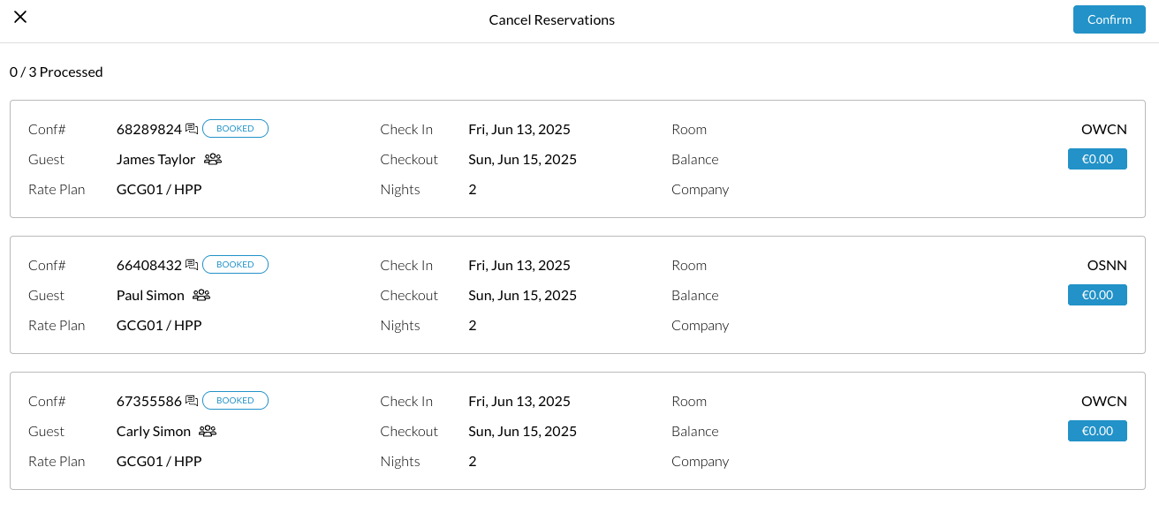This screenshot has height=520, width=1159.
Task: Click the BOOKED status pill on James Taylor's reservation
Action: tap(235, 128)
